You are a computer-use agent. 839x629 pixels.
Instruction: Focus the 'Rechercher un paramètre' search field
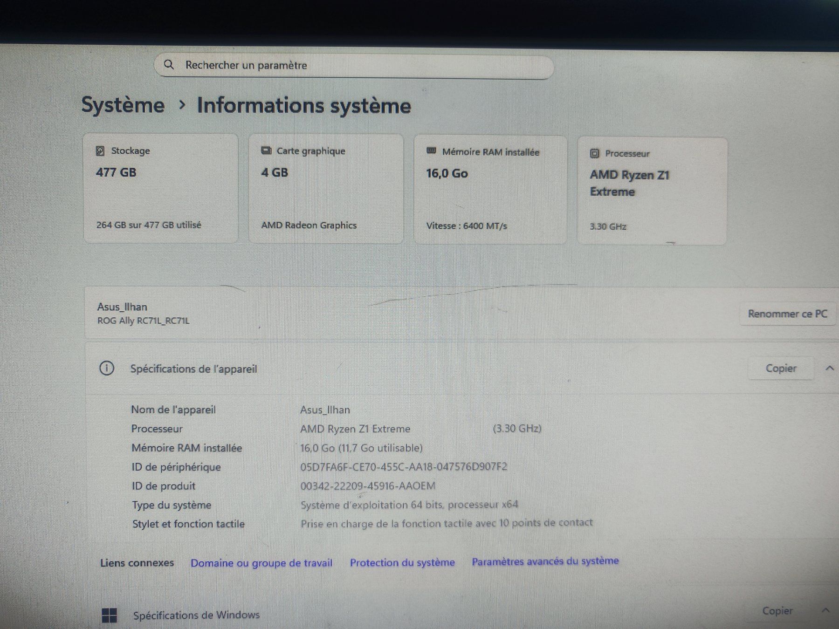[354, 66]
